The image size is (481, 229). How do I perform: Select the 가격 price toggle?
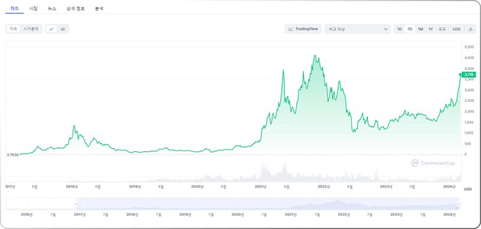pos(13,29)
